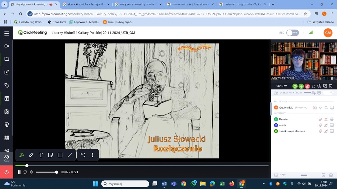Open the emoji reactions icon in AV bar
337x189 pixels.
click(314, 86)
